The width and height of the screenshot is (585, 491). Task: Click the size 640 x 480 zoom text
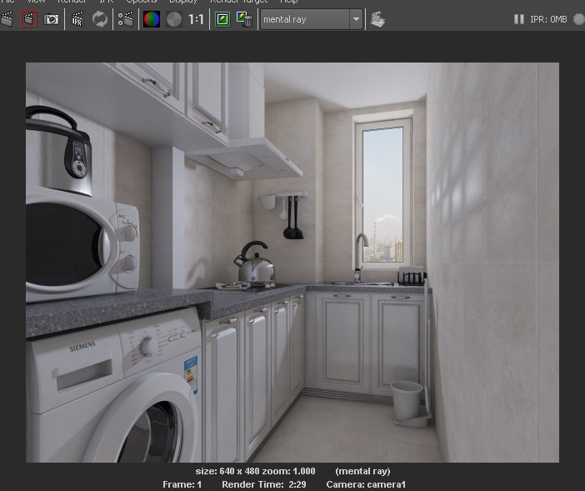(255, 471)
